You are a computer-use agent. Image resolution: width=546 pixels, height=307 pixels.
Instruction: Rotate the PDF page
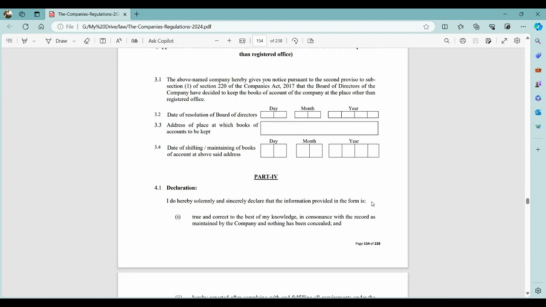[295, 41]
